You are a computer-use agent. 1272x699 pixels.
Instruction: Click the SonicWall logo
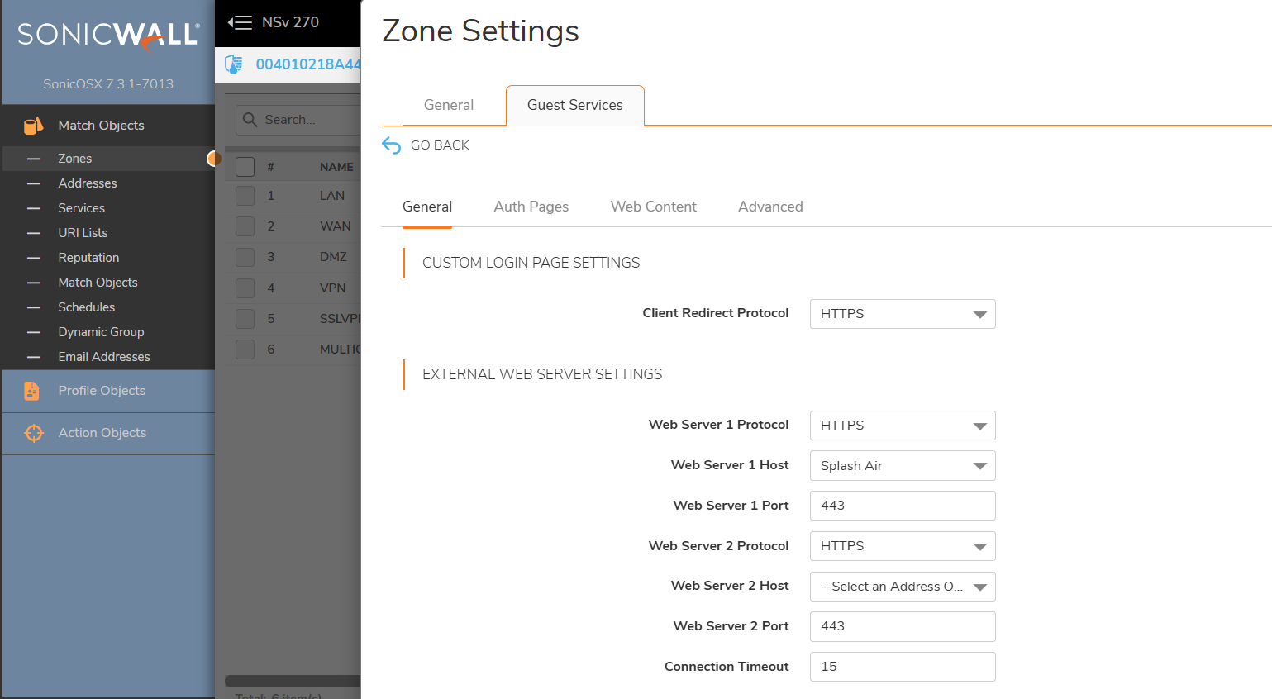[x=108, y=36]
